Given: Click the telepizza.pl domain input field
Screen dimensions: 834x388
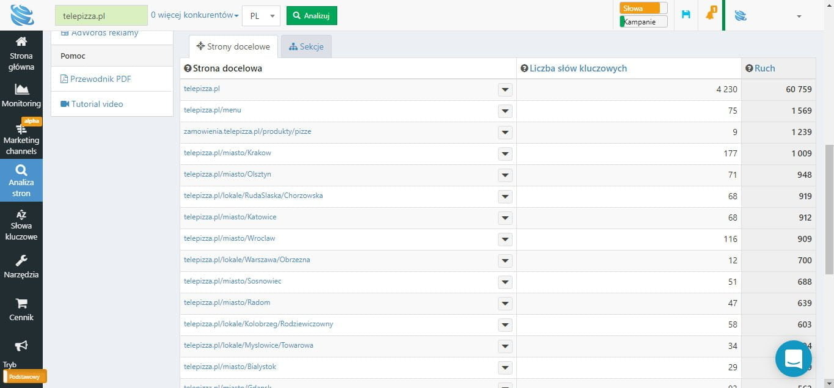Looking at the screenshot, I should click(x=101, y=16).
